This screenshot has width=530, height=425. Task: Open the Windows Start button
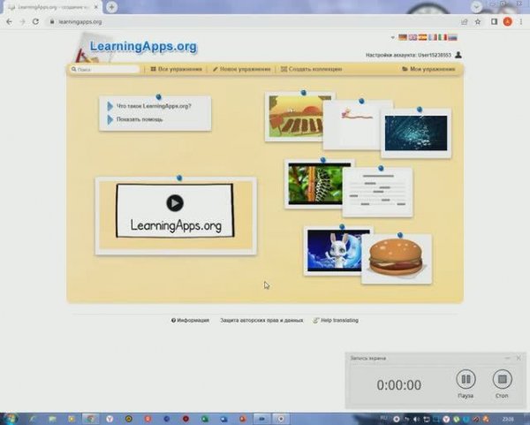[10, 419]
